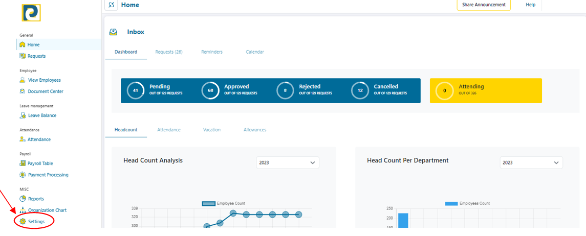The height and width of the screenshot is (236, 586).
Task: Click the 'Attending' label on the yellow card
Action: [471, 86]
